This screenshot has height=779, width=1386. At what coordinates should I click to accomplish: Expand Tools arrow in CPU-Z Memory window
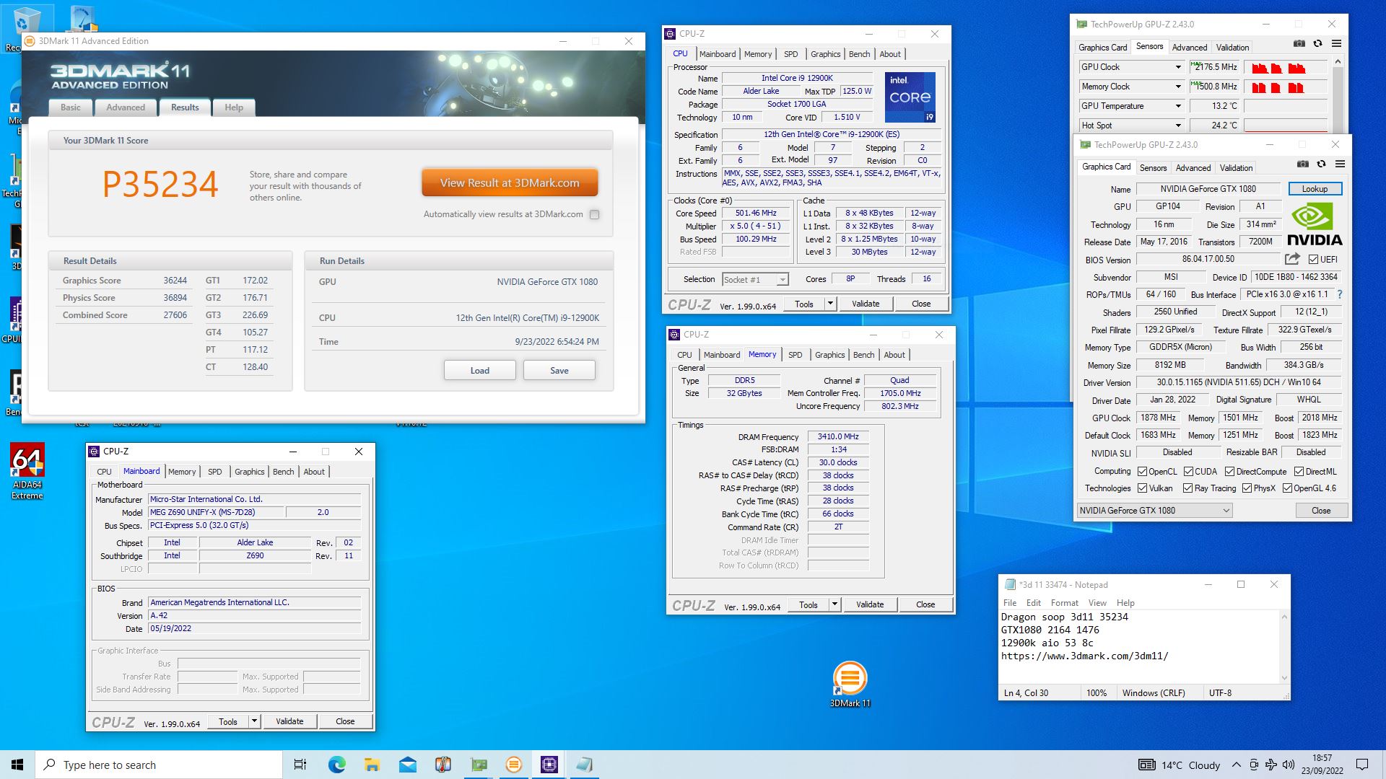click(834, 604)
